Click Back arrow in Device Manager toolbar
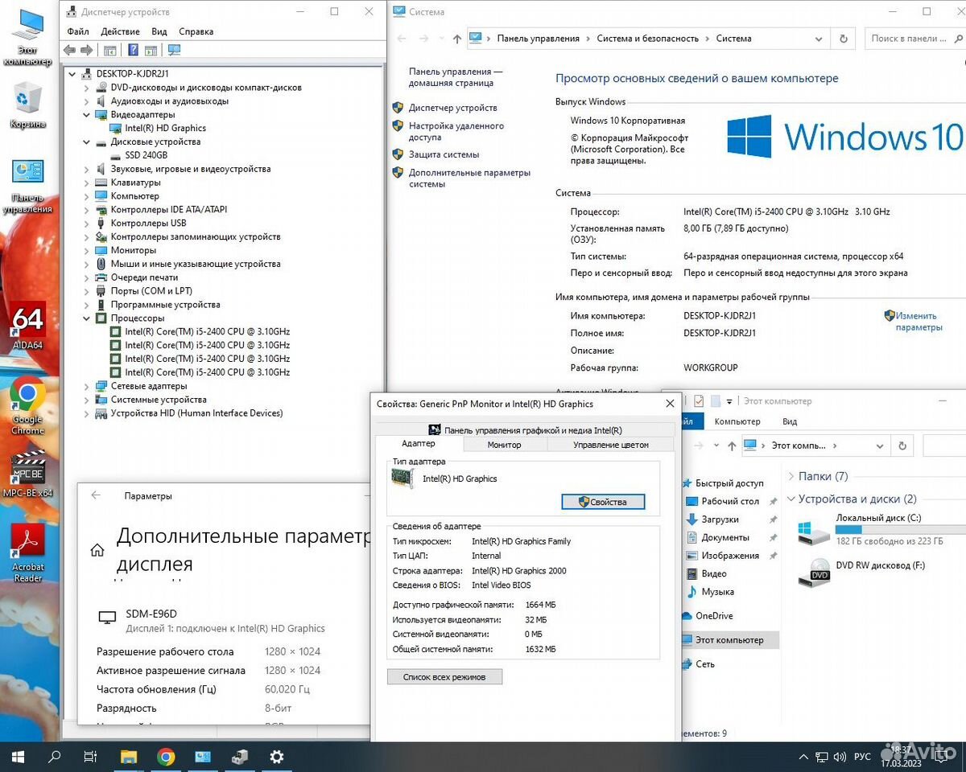Viewport: 966px width, 772px height. click(x=69, y=50)
